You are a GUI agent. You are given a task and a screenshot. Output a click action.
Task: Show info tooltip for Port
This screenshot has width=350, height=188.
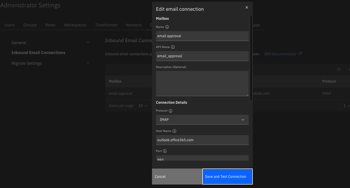coord(165,151)
